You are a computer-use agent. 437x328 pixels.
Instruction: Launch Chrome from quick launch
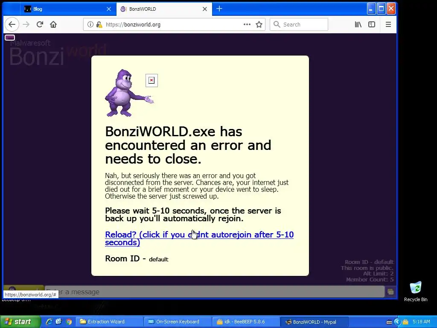[69, 322]
